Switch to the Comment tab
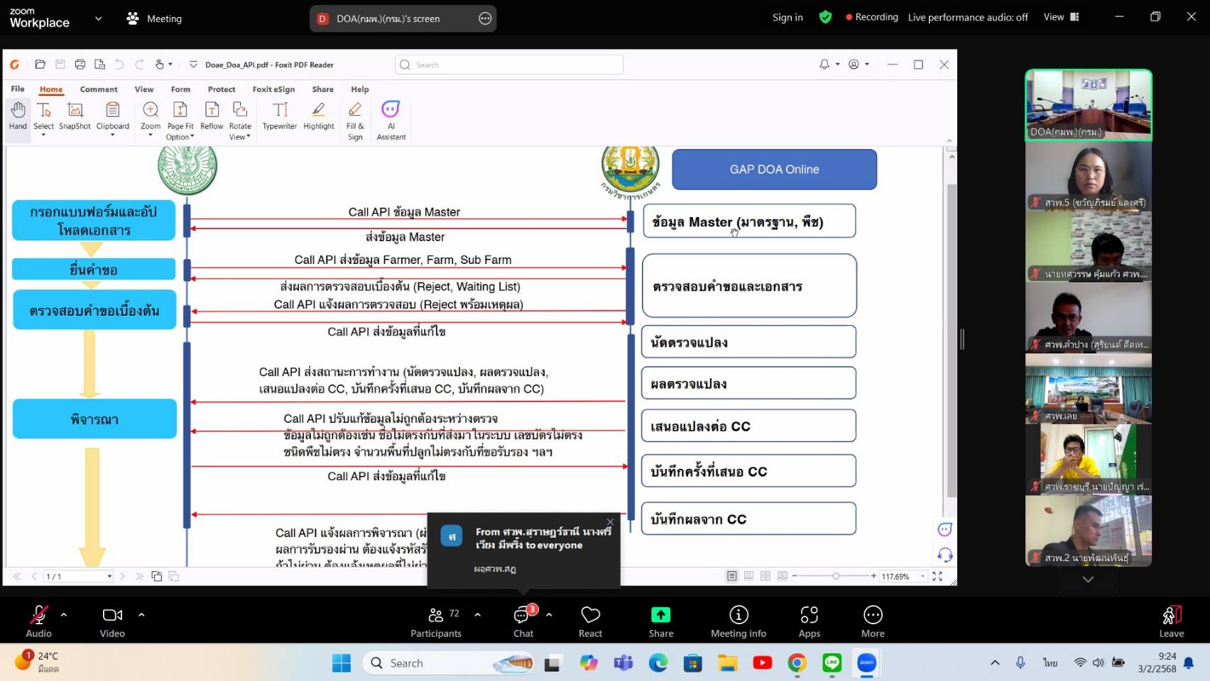This screenshot has height=681, width=1210. pos(99,89)
